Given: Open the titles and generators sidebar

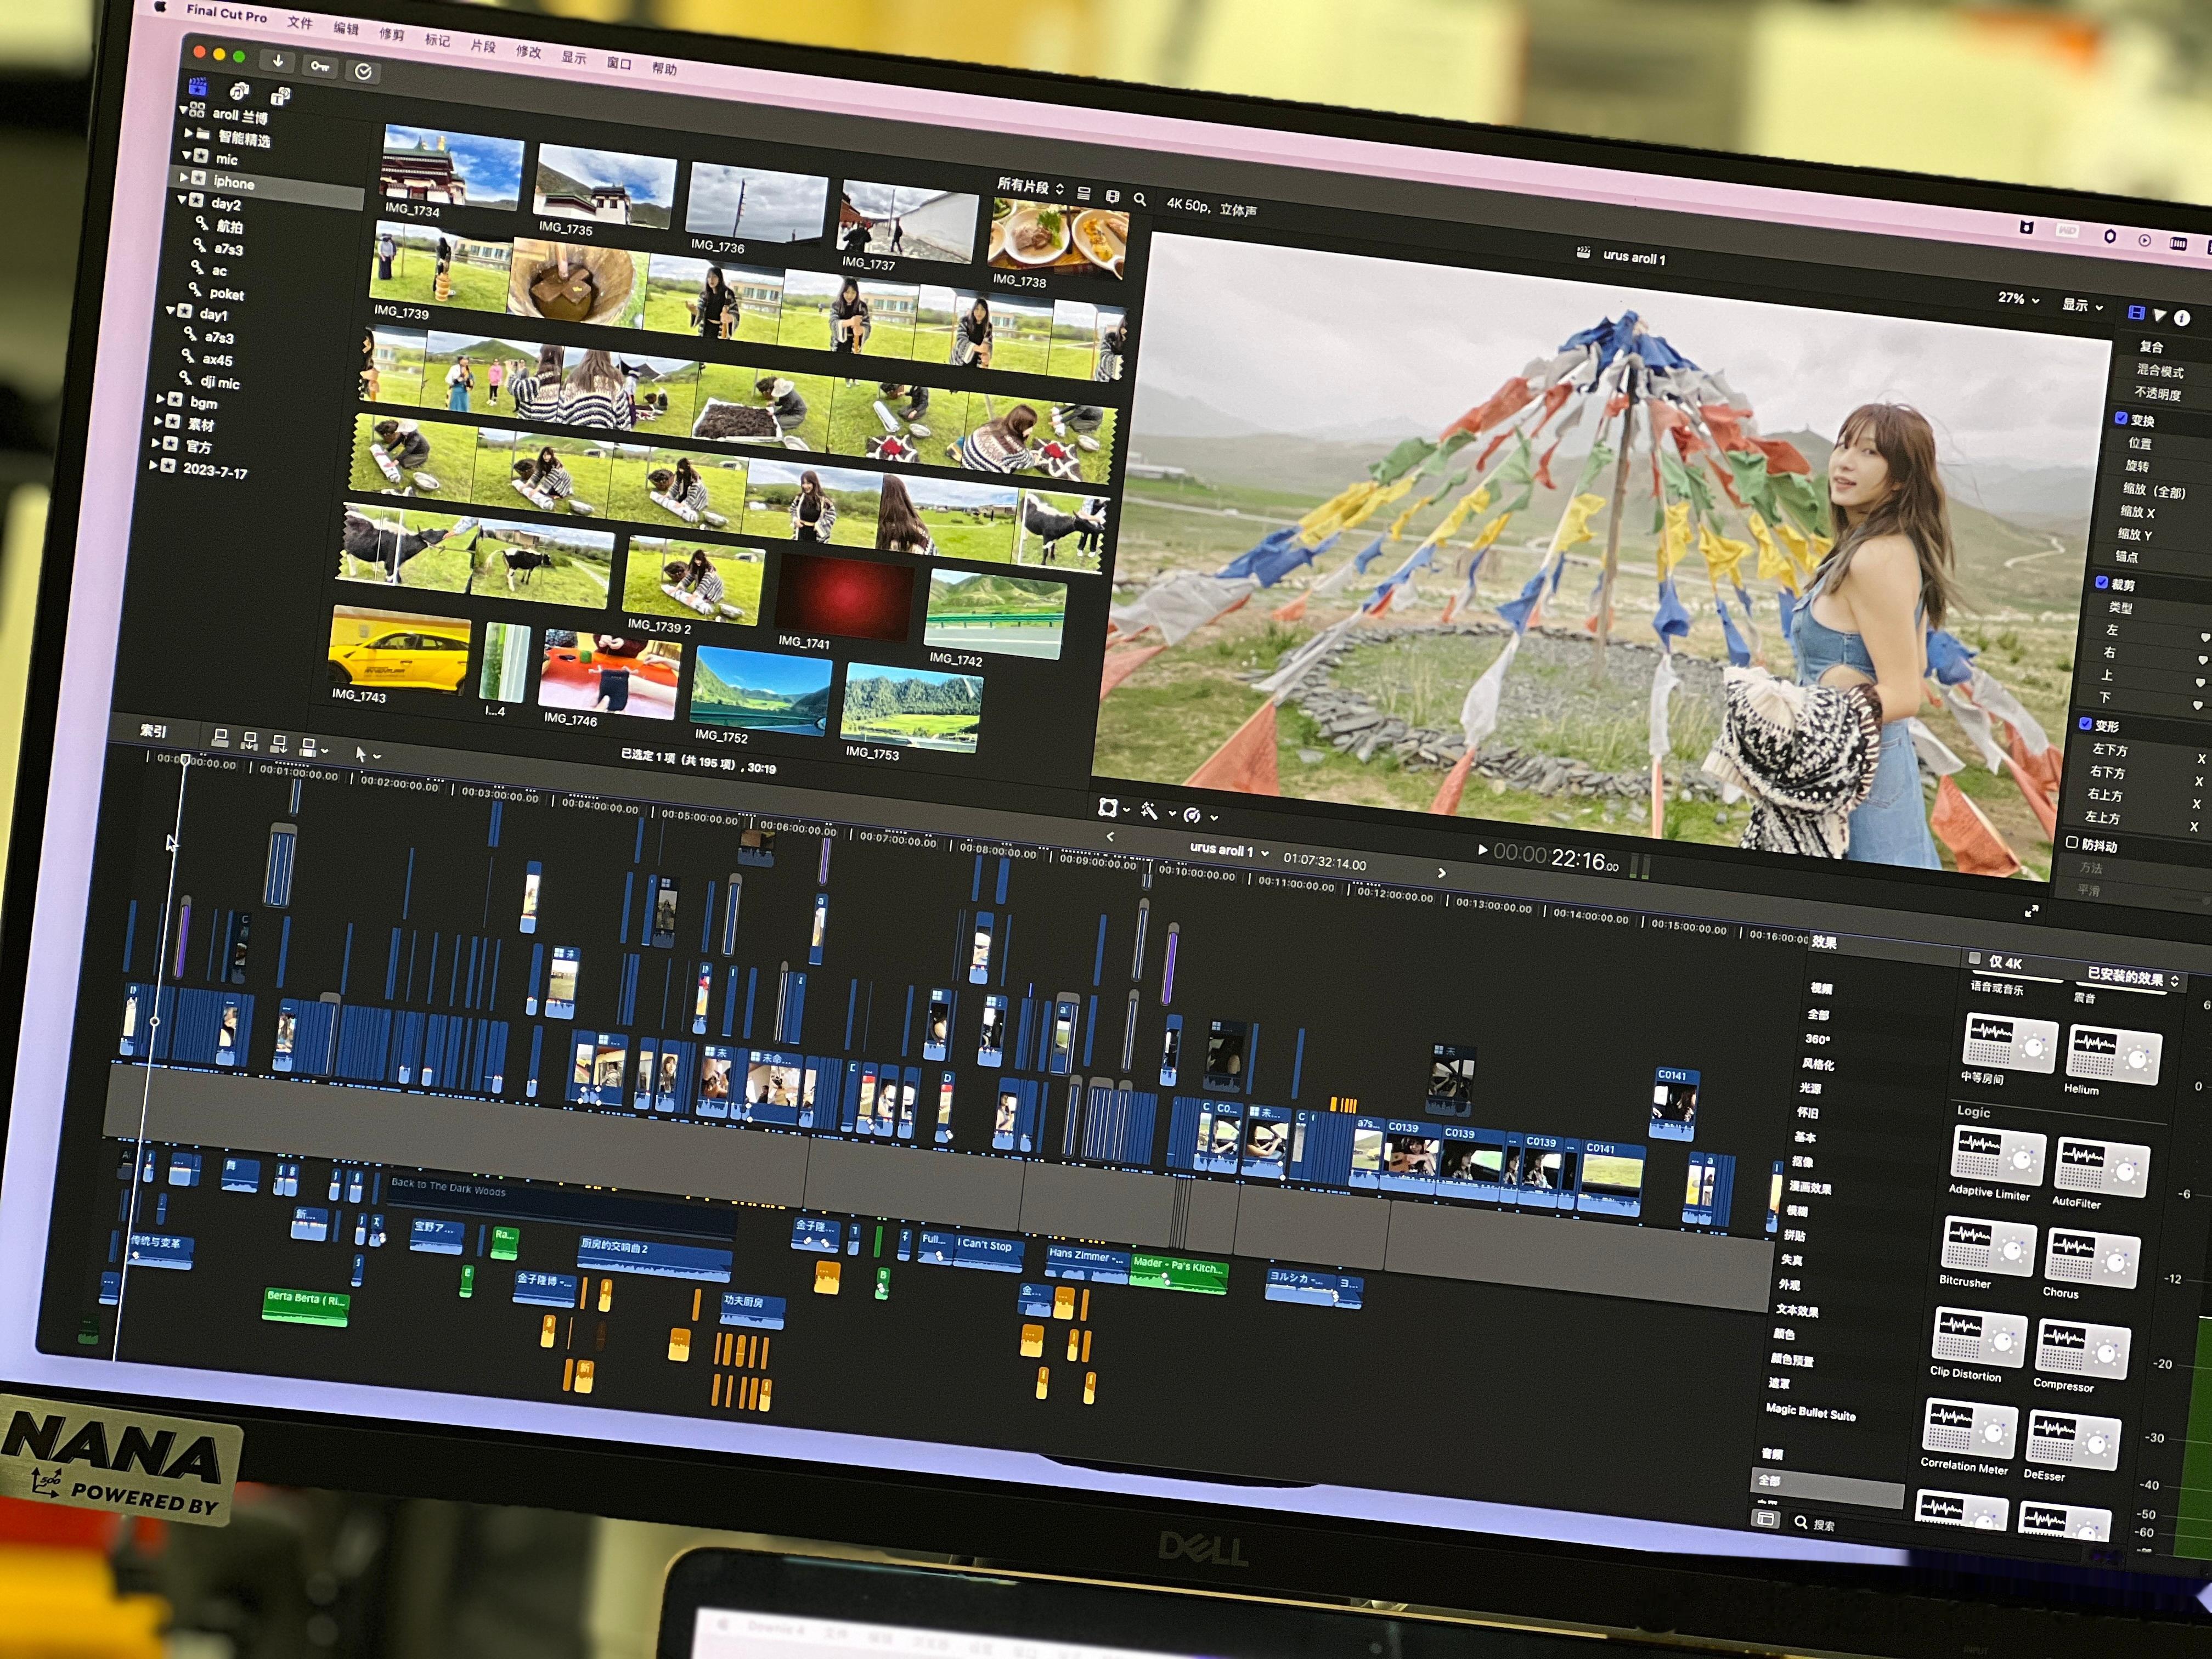Looking at the screenshot, I should (x=281, y=96).
